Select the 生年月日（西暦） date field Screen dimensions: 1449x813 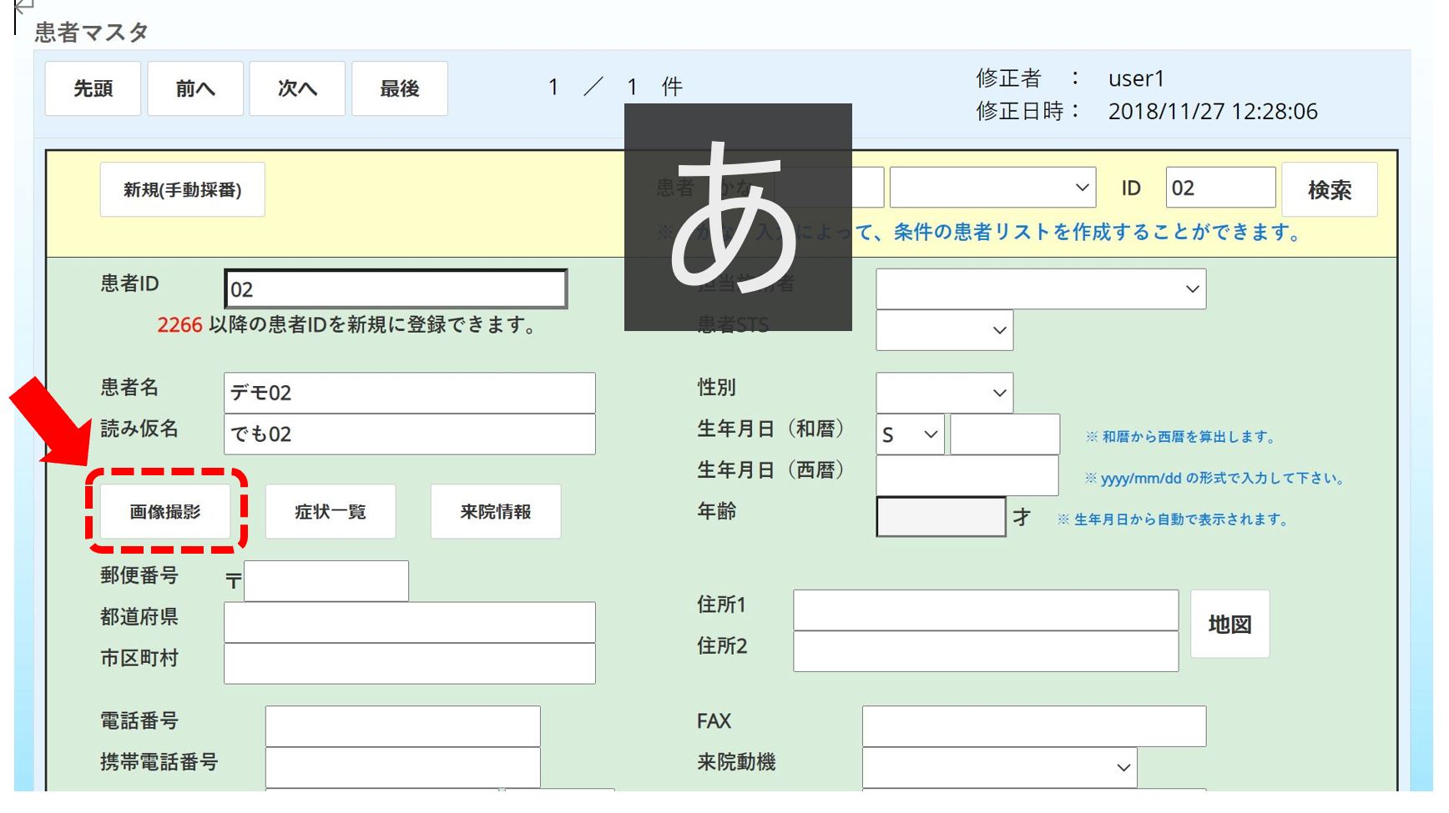click(967, 476)
